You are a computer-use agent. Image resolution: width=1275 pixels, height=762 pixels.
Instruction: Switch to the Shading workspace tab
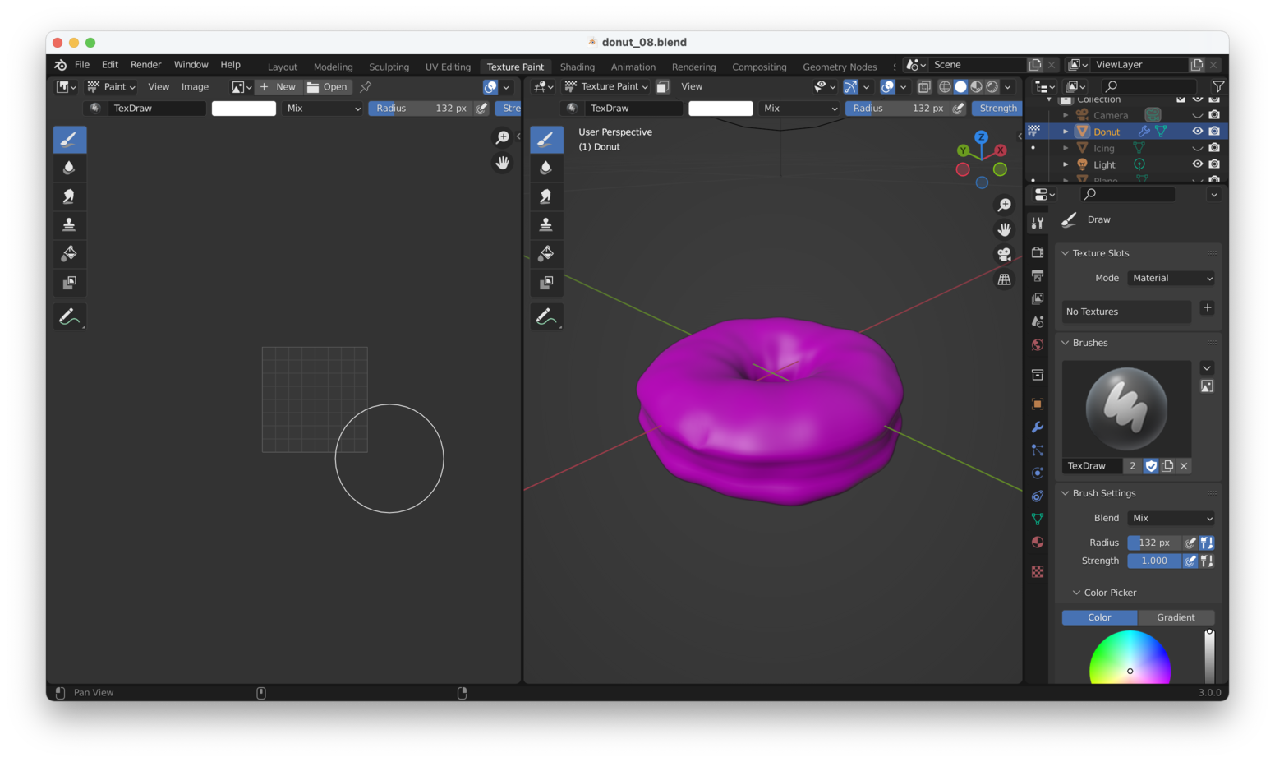click(x=577, y=67)
